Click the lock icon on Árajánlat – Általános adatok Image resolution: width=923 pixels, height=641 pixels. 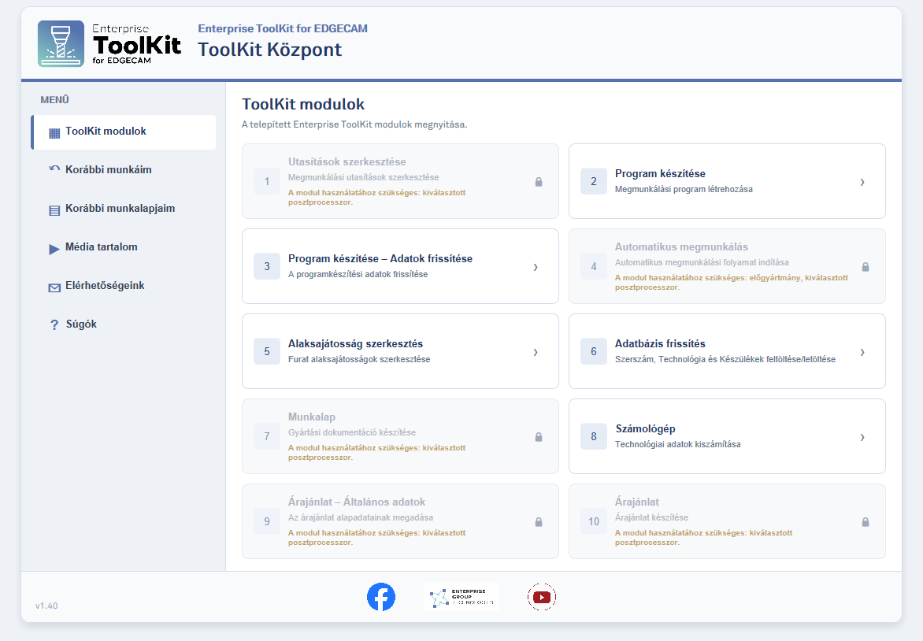(539, 522)
